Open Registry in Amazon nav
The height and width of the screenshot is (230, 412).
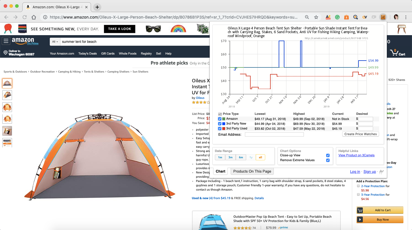click(146, 53)
